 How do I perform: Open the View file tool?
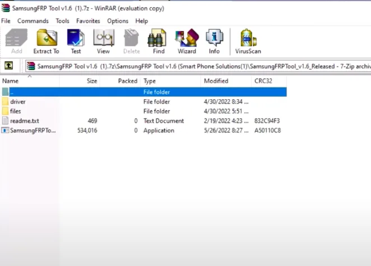[x=103, y=41]
